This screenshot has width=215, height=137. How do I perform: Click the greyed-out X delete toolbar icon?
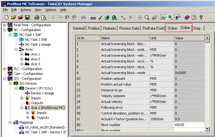tap(131, 17)
